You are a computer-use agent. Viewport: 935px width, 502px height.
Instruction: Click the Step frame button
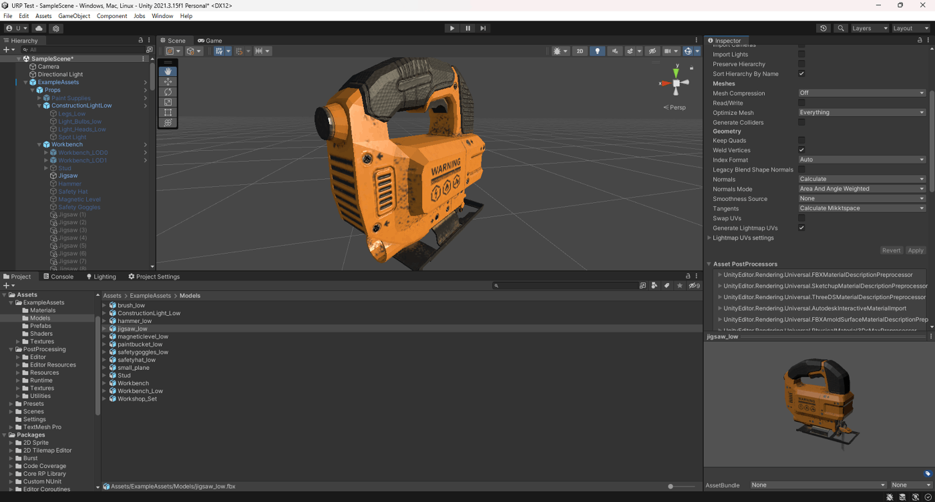coord(483,28)
